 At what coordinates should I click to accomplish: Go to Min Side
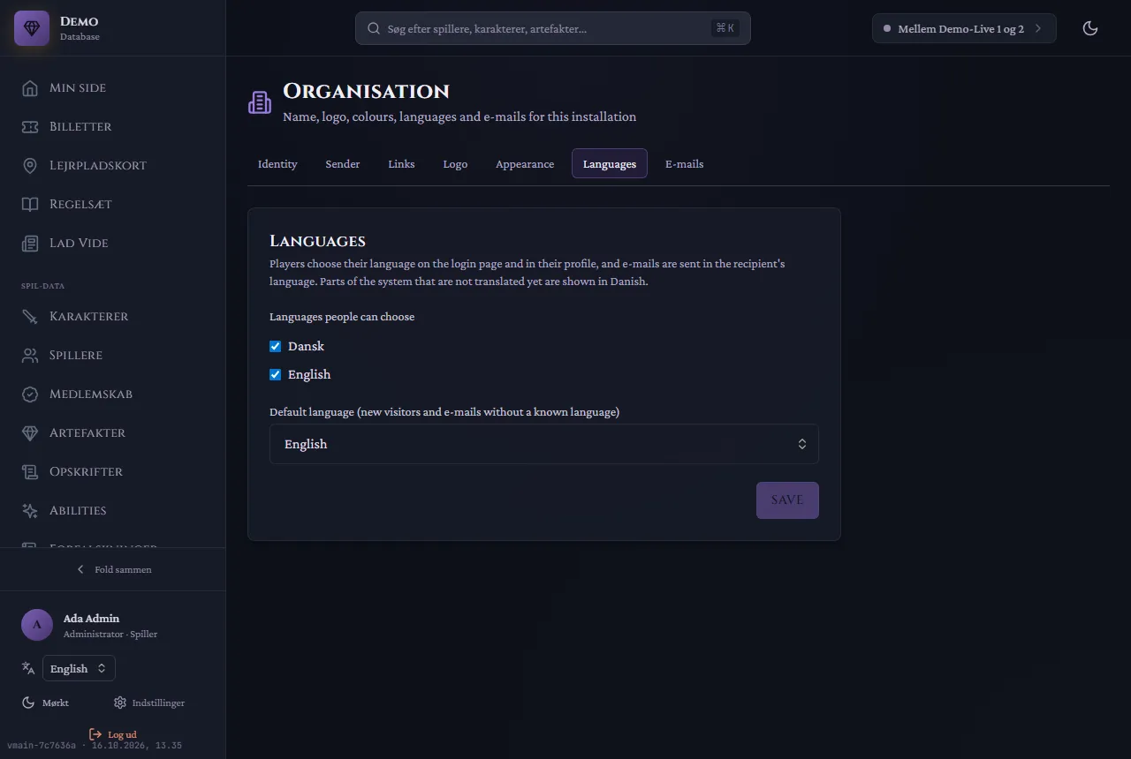click(113, 87)
